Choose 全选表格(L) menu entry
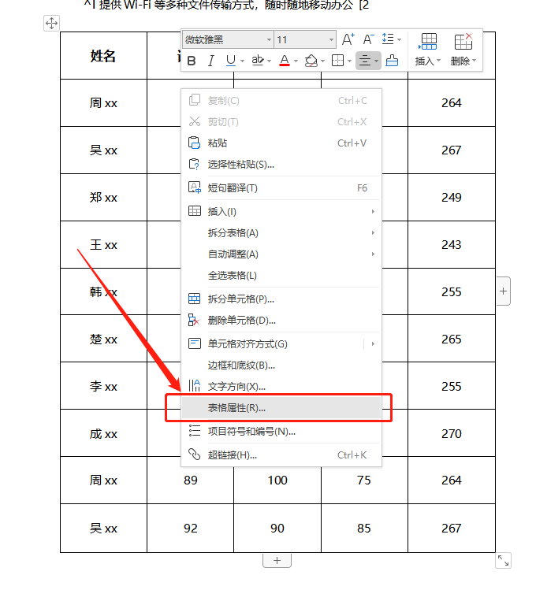Image resolution: width=536 pixels, height=590 pixels. tap(281, 276)
